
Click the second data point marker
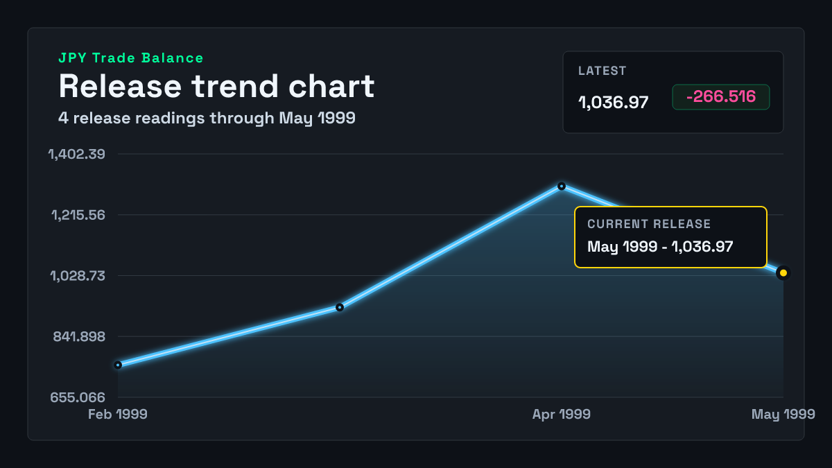[340, 307]
